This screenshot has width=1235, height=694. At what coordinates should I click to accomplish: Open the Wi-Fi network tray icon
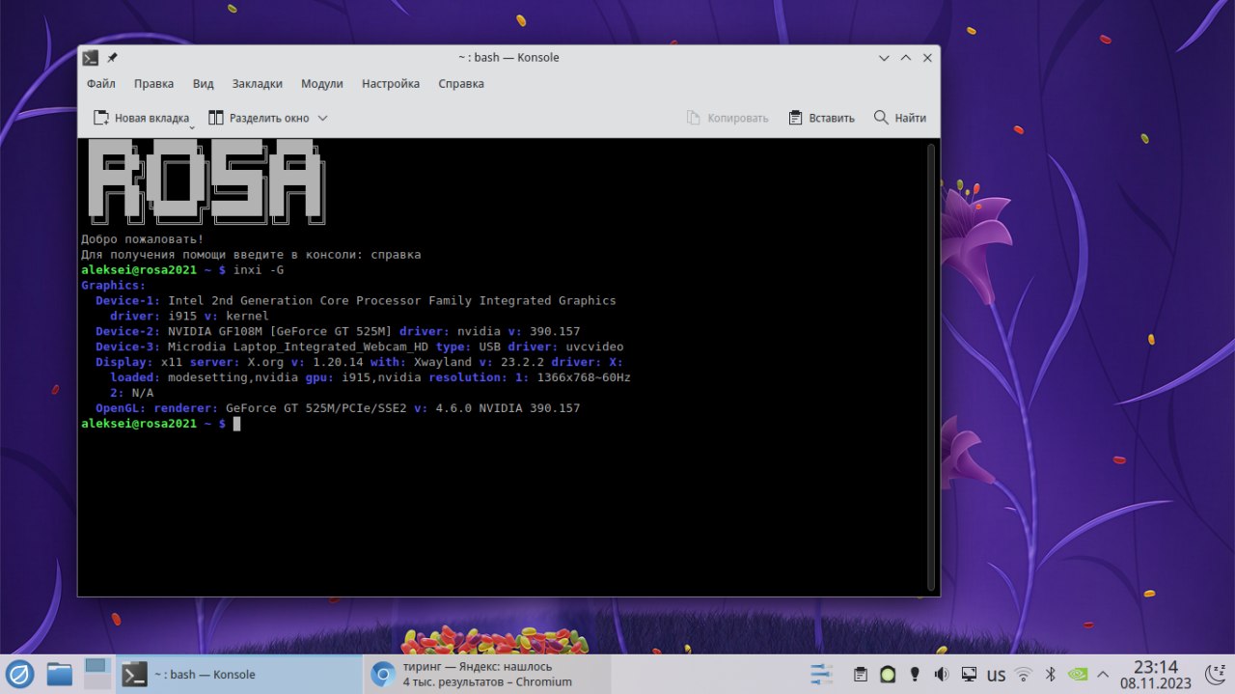pos(1024,674)
